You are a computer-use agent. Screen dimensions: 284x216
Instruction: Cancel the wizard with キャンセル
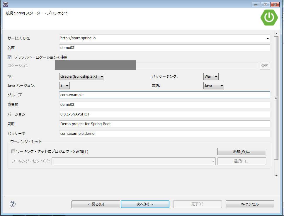pos(250,204)
